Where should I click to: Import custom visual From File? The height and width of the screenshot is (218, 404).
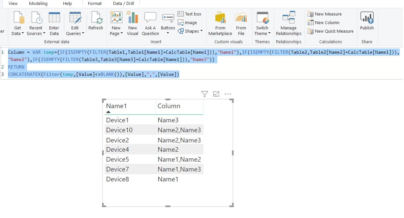coord(241,23)
